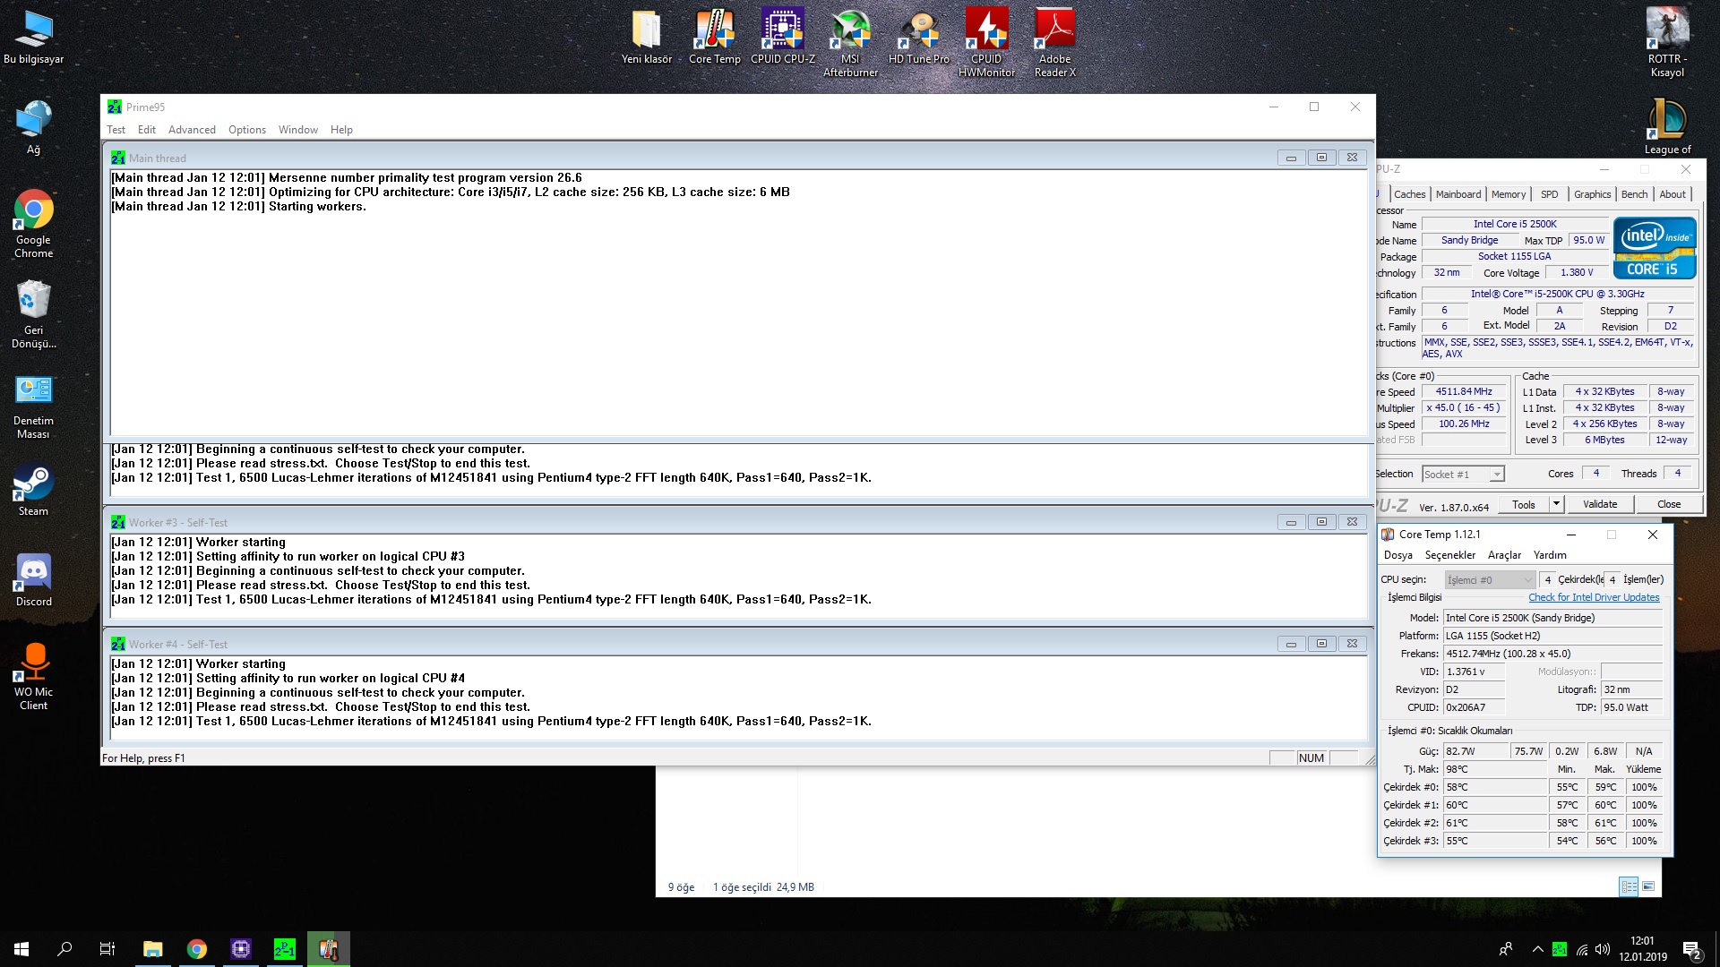The image size is (1720, 967).
Task: Open the Araçlar menu in Core Temp
Action: tap(1504, 556)
